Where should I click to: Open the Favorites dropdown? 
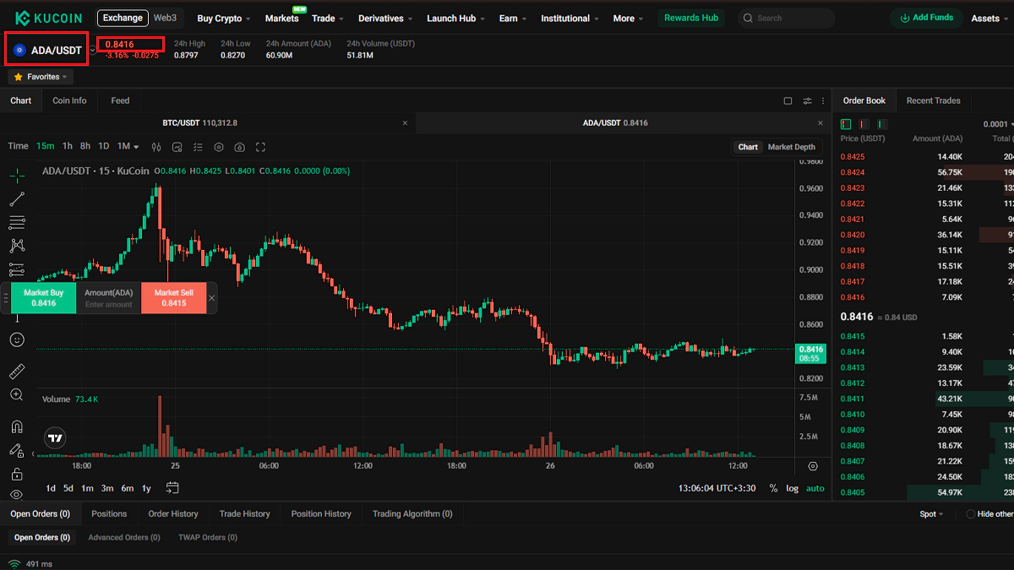[41, 77]
